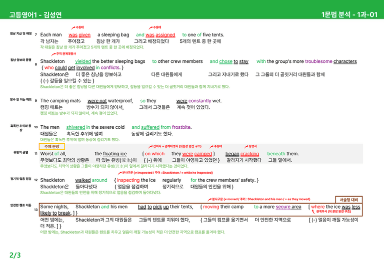Click the "주격 관계대명사" annotation
The width and height of the screenshot is (384, 271).
pyautogui.click(x=66, y=54)
